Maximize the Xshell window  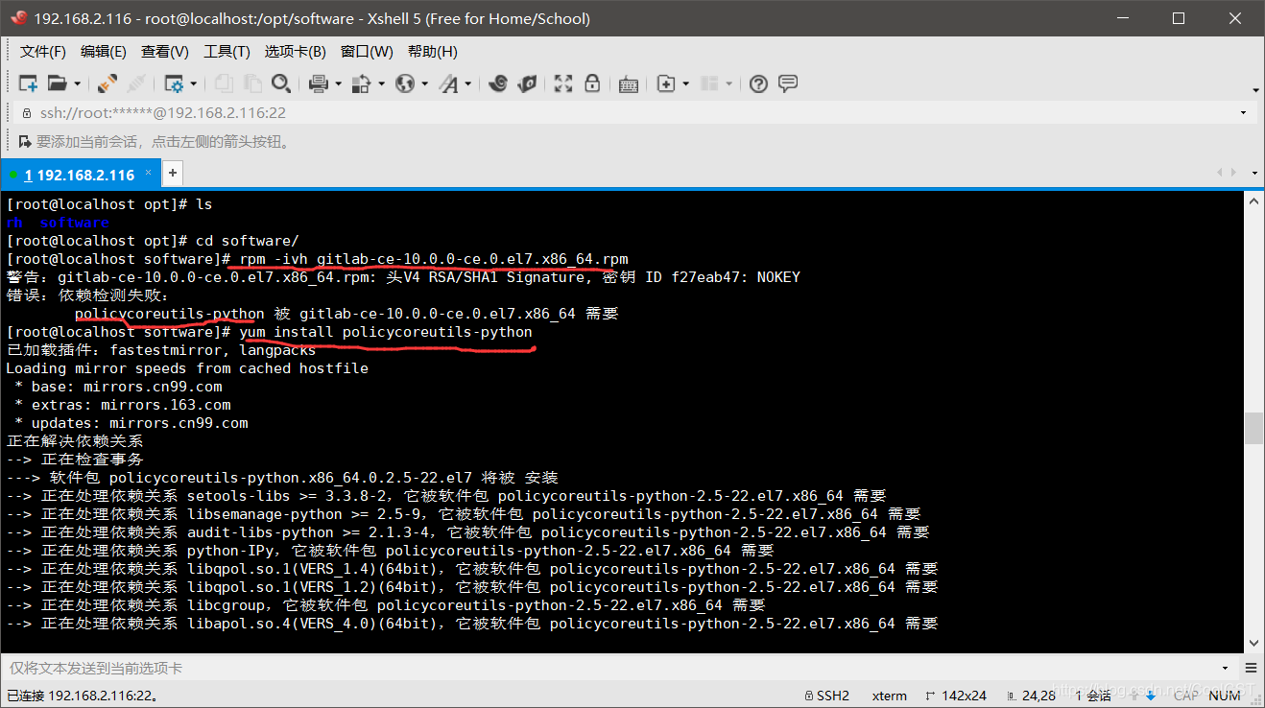[1179, 18]
